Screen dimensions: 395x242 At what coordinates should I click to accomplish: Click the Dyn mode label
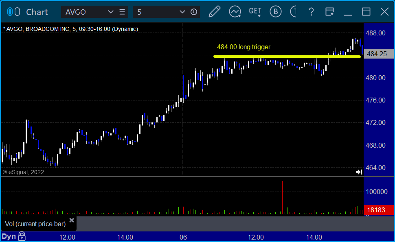point(9,236)
